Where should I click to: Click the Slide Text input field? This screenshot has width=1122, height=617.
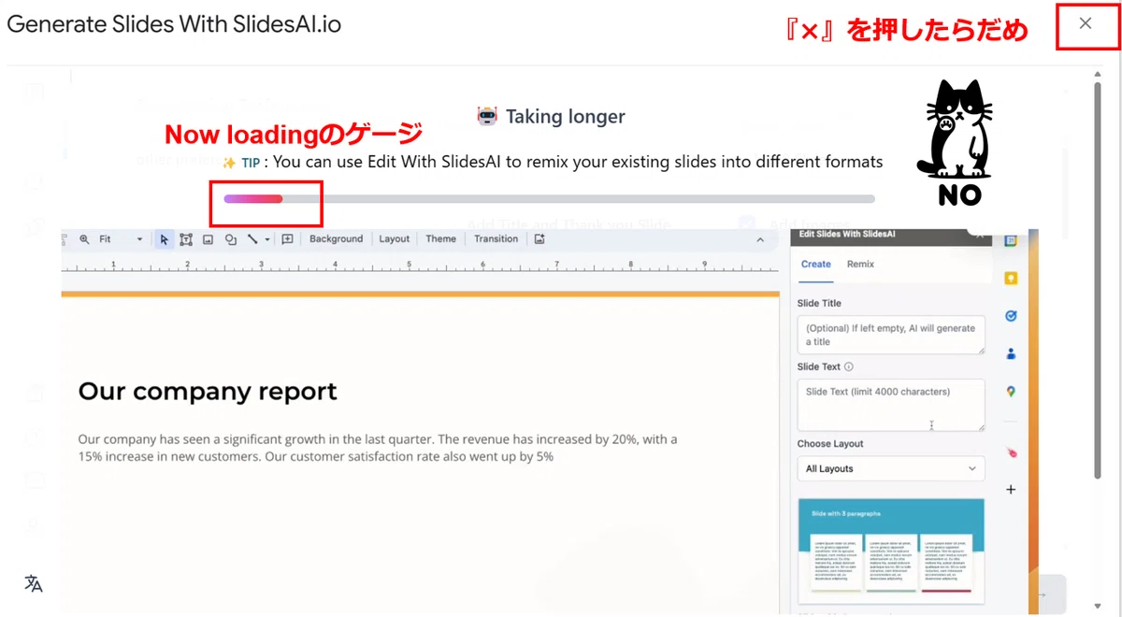pos(891,405)
